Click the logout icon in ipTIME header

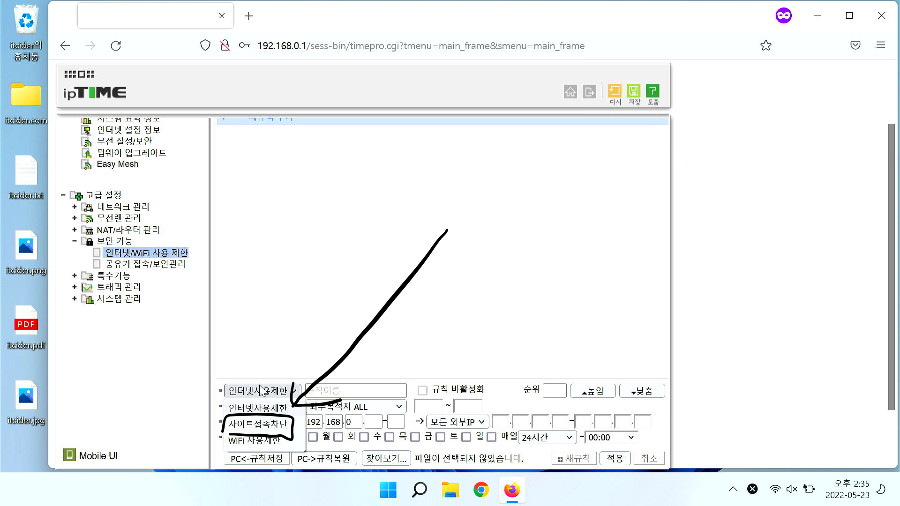pyautogui.click(x=589, y=92)
